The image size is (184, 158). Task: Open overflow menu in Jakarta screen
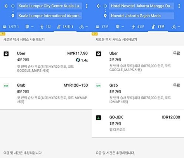click(x=179, y=6)
